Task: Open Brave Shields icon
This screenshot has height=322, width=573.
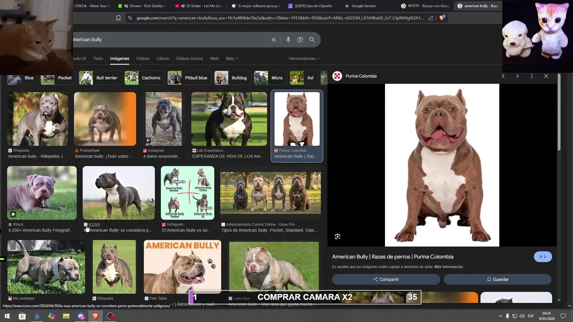Action: (x=442, y=18)
